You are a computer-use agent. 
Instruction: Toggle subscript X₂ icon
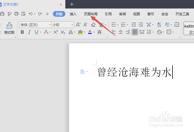point(63,32)
